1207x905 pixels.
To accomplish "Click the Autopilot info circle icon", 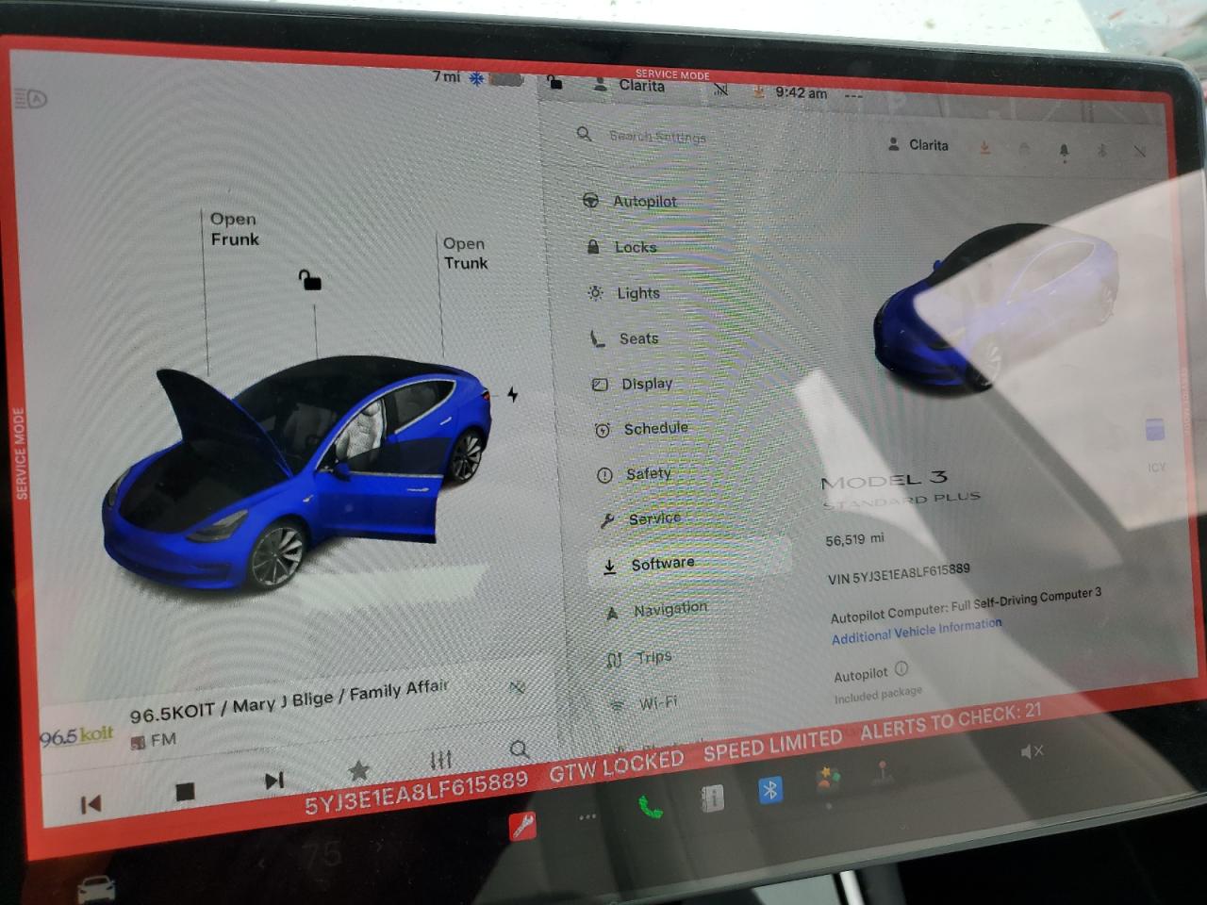I will (901, 669).
